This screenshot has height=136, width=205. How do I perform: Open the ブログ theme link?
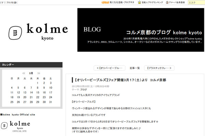coord(83,90)
